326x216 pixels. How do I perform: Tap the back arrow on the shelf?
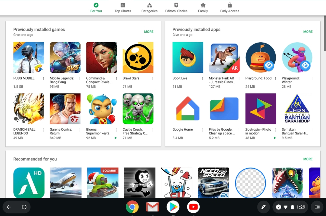point(9,207)
